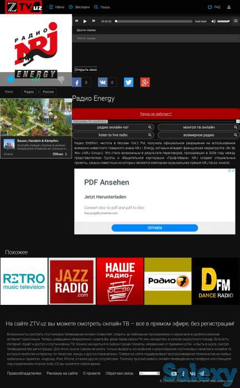Click the Похожее section heading
The height and width of the screenshot is (388, 240).
pos(16,252)
